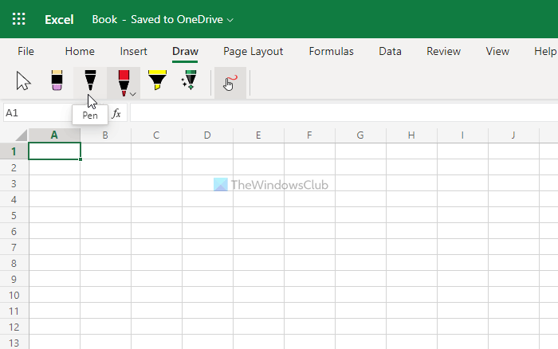Choose the Select arrow tool
Viewport: 558px width, 349px height.
point(23,81)
